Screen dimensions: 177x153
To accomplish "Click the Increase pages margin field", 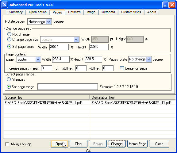I will tap(47, 68).
